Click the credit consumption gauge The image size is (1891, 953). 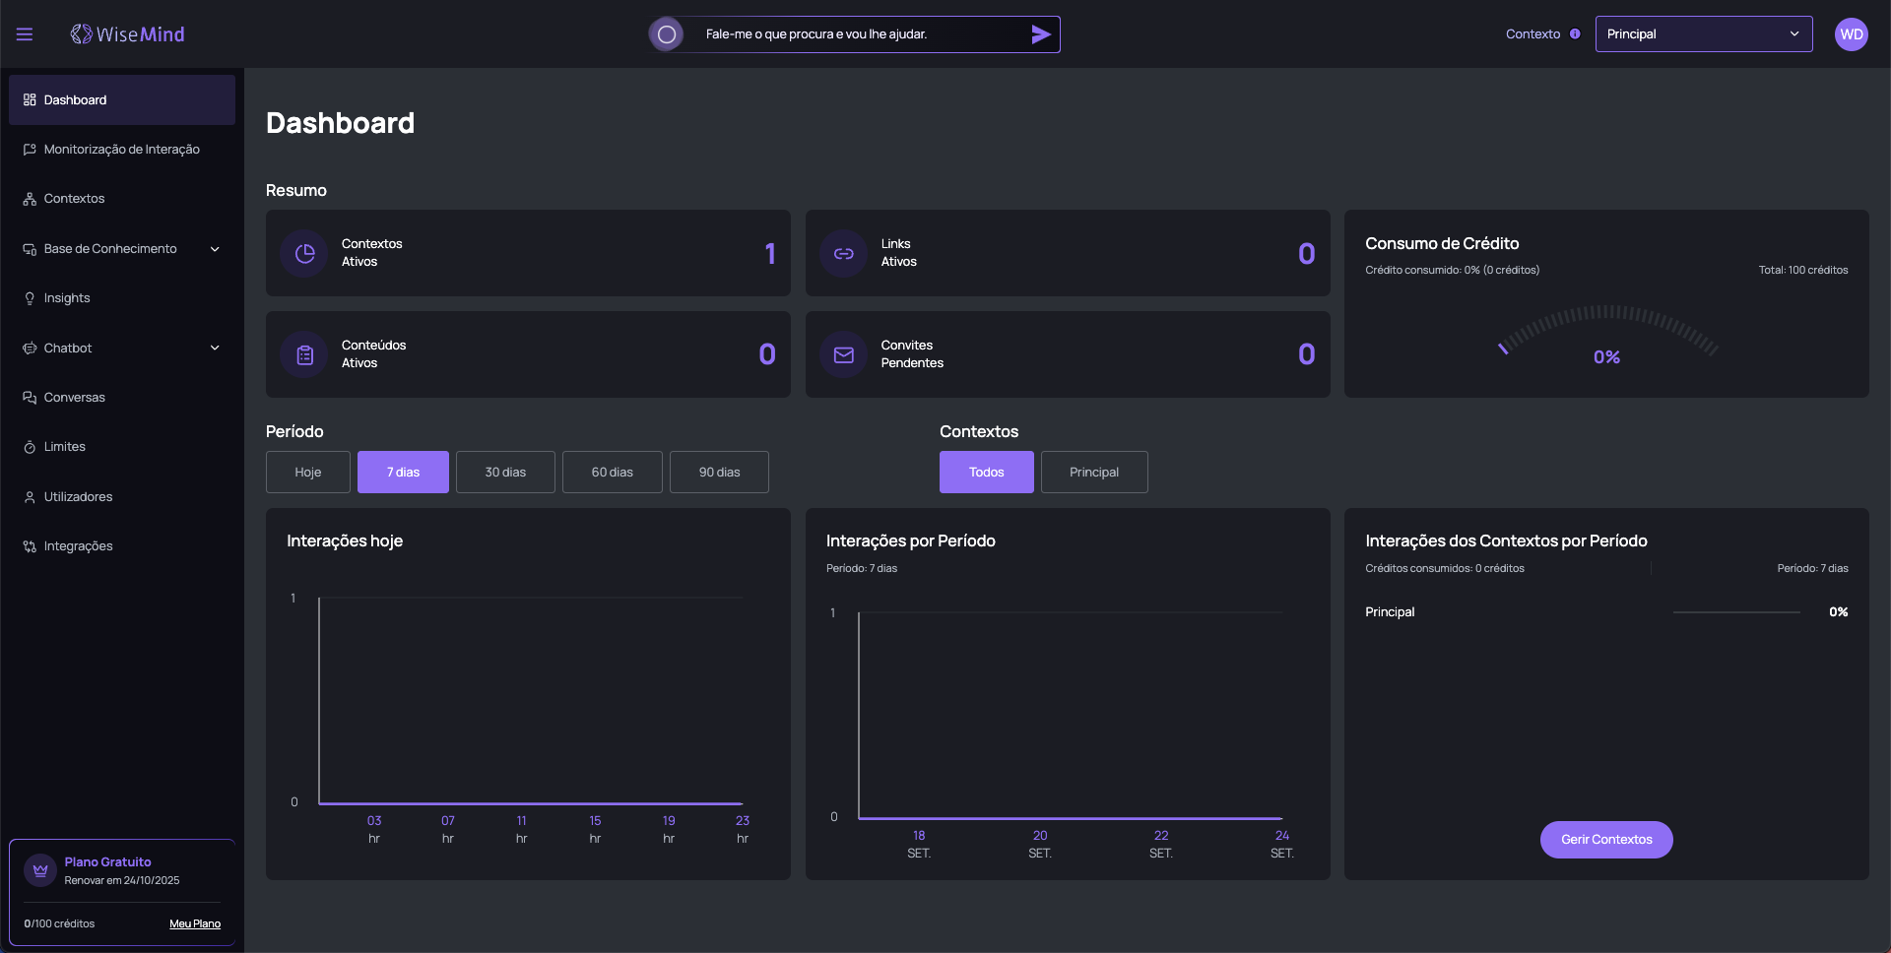pos(1606,335)
